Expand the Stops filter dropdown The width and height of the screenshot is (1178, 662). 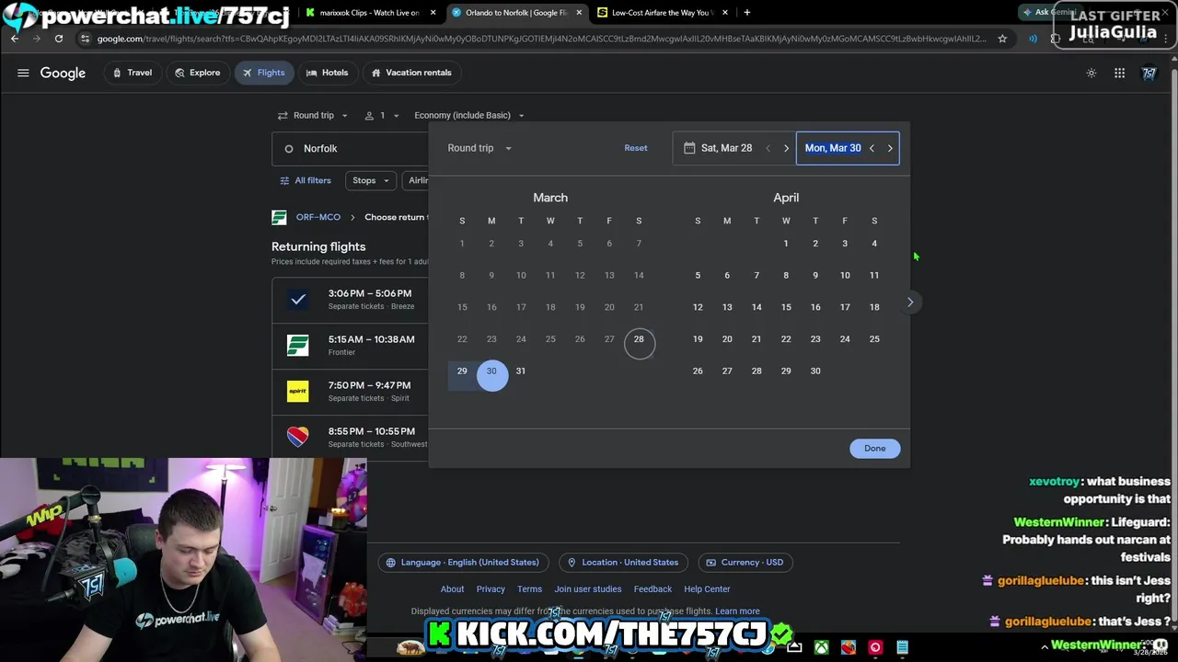[x=371, y=180]
